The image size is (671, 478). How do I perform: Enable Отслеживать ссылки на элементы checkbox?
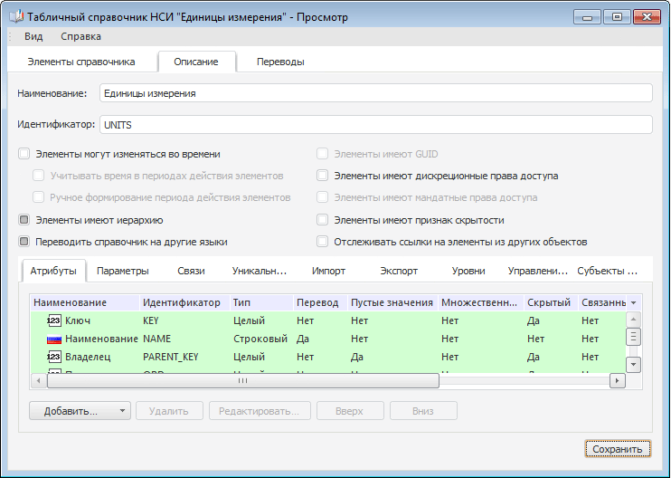[322, 242]
